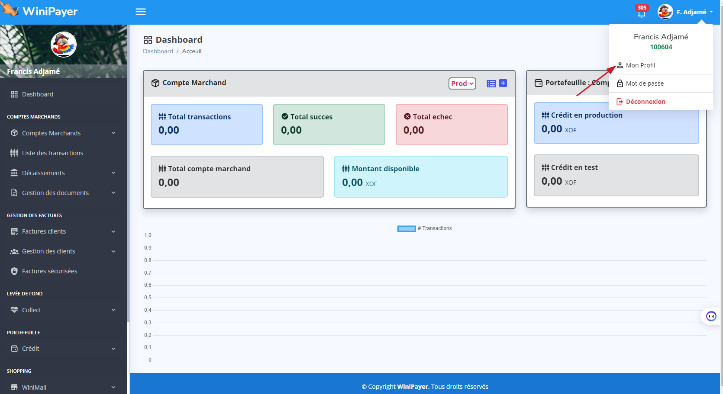Expand Gestion des clients submenu
The width and height of the screenshot is (723, 394).
(64, 251)
